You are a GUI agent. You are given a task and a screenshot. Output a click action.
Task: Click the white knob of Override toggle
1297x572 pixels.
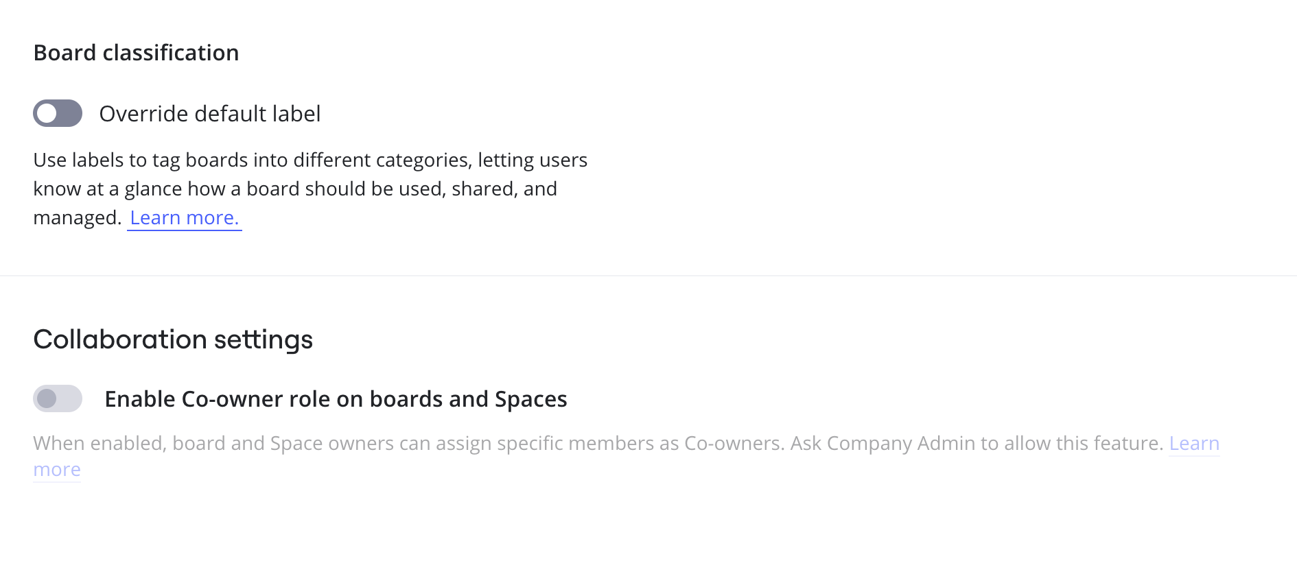47,113
